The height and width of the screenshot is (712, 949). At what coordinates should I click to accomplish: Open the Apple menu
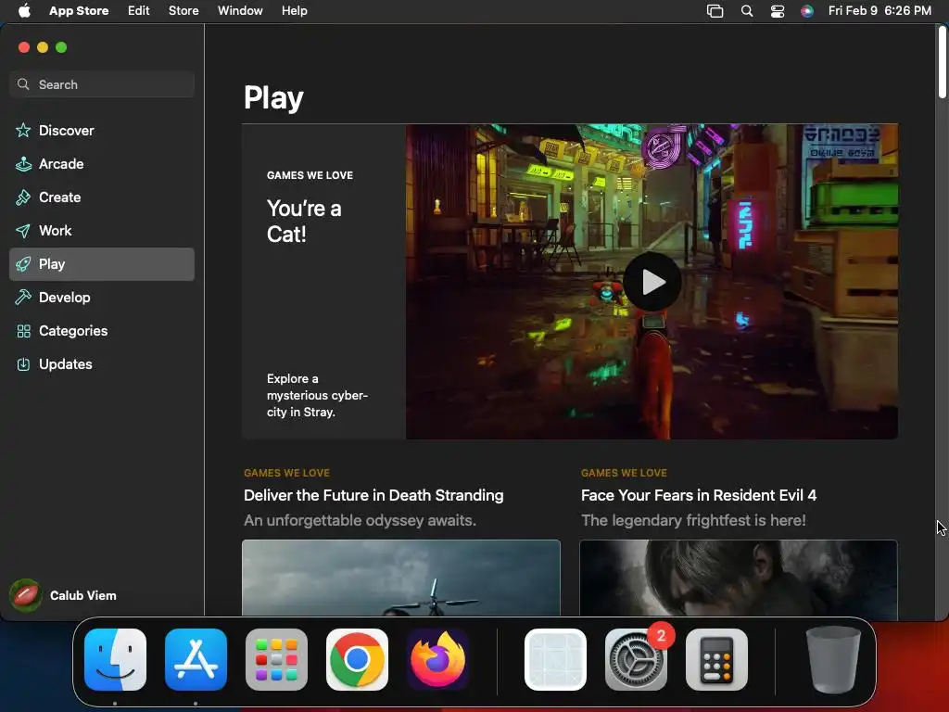coord(24,10)
